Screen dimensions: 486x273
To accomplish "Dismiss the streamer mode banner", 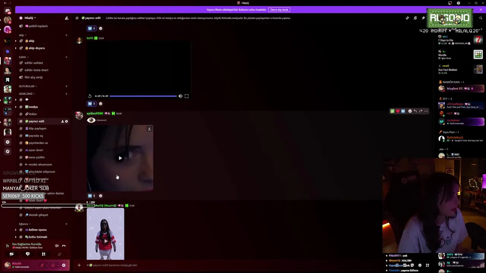I will (481, 9).
